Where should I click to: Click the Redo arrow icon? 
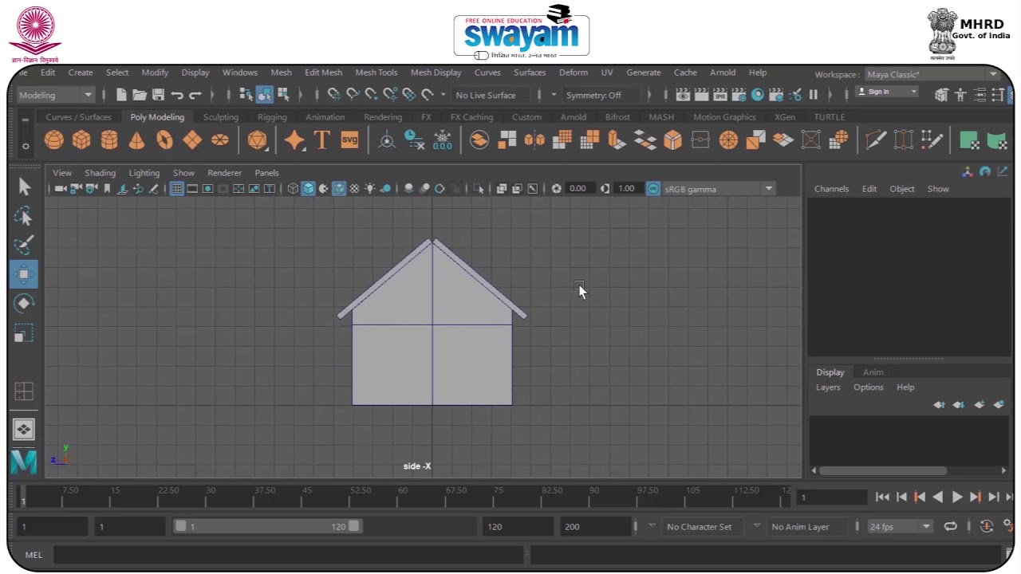click(195, 95)
